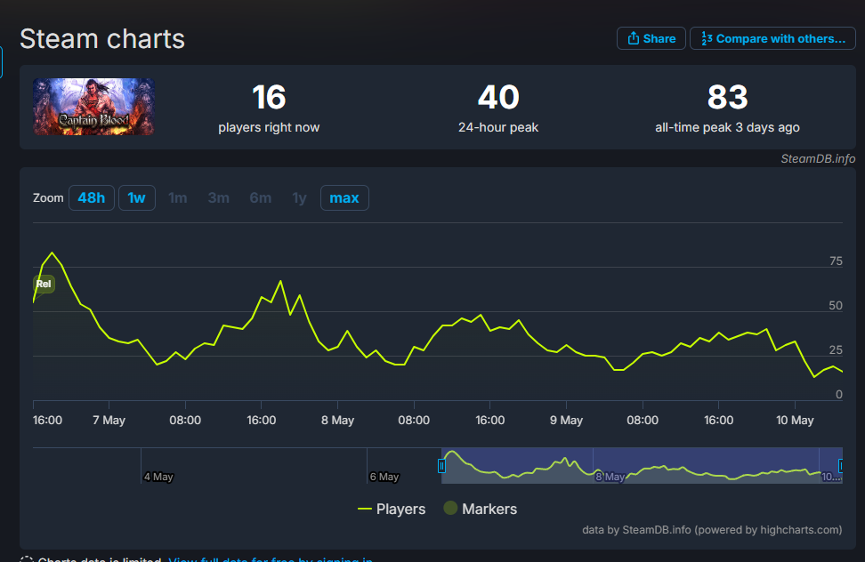
Task: Click the 6 May navigator label
Action: (x=384, y=477)
